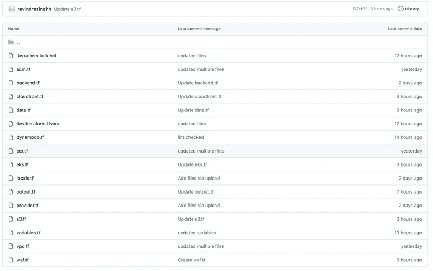Open the History clock icon
The height and width of the screenshot is (271, 433).
point(401,9)
